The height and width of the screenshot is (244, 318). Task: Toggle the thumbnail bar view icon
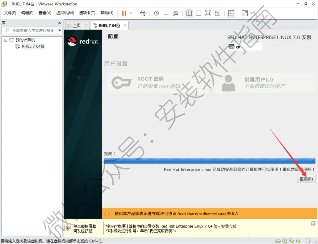click(198, 13)
